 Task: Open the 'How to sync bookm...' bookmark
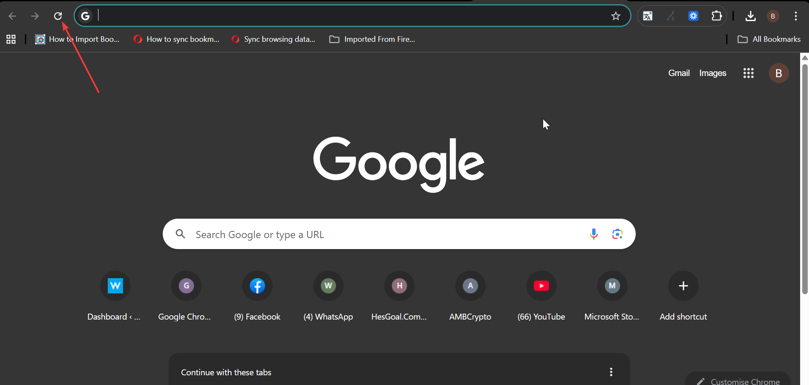(176, 39)
